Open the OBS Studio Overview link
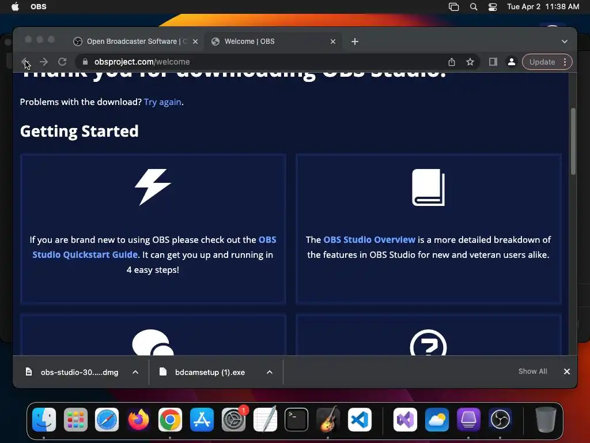The height and width of the screenshot is (443, 590). [369, 239]
